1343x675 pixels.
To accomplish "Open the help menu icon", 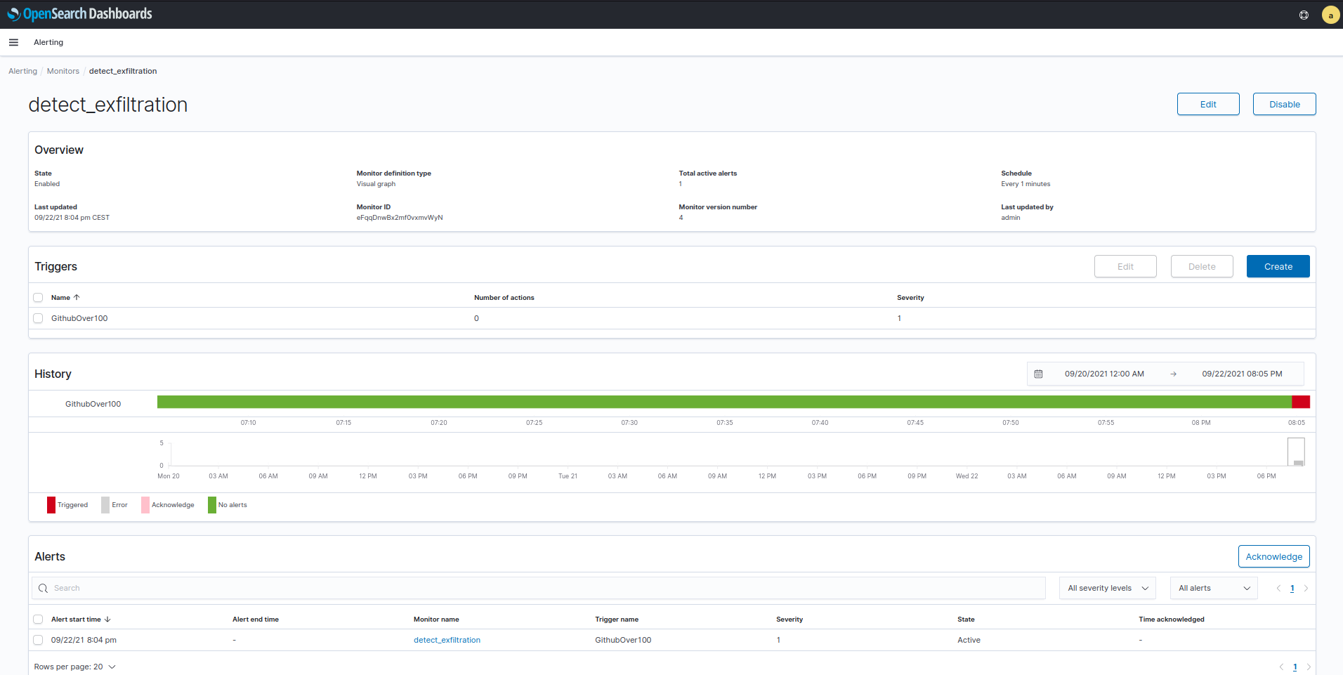I will point(1304,15).
